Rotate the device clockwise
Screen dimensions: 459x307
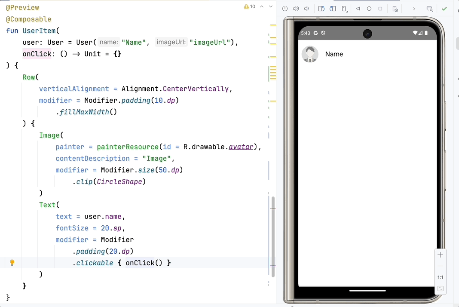[x=333, y=9]
